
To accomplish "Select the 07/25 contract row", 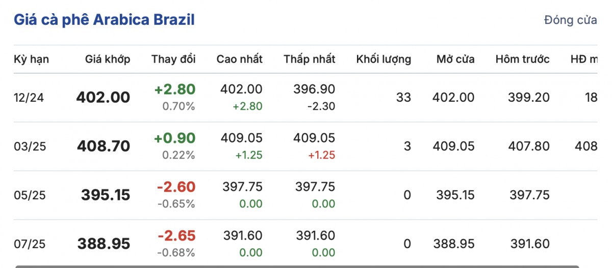I will (30, 244).
